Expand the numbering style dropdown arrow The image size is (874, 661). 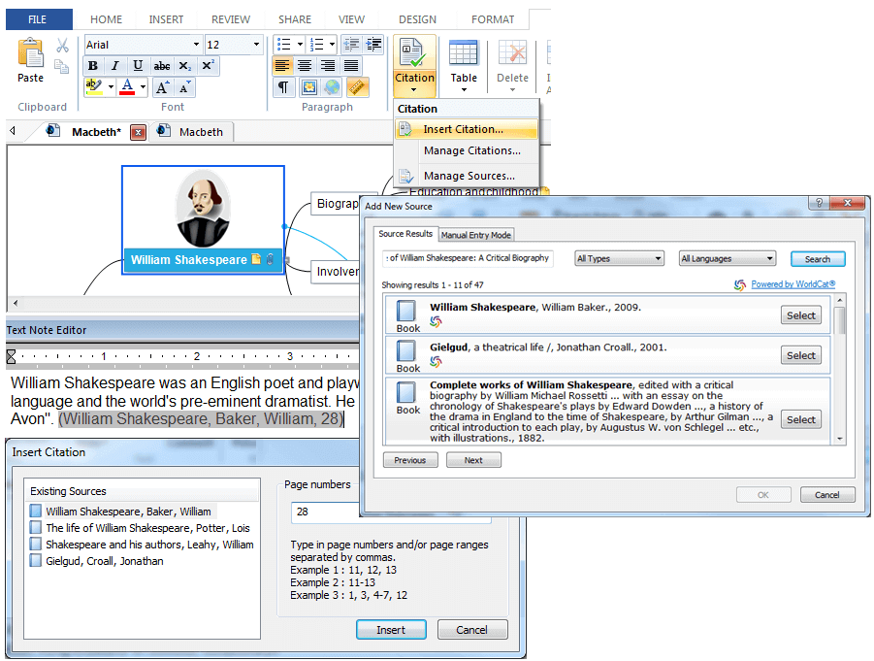pyautogui.click(x=332, y=44)
